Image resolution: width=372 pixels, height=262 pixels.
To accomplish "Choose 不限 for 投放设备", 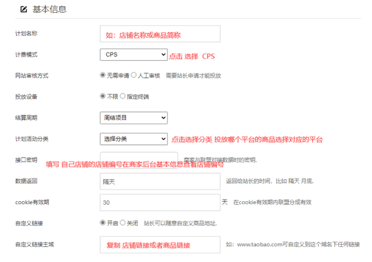I will tap(103, 96).
